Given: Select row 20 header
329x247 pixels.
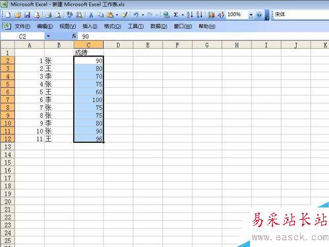Looking at the screenshot, I should click(x=7, y=202).
